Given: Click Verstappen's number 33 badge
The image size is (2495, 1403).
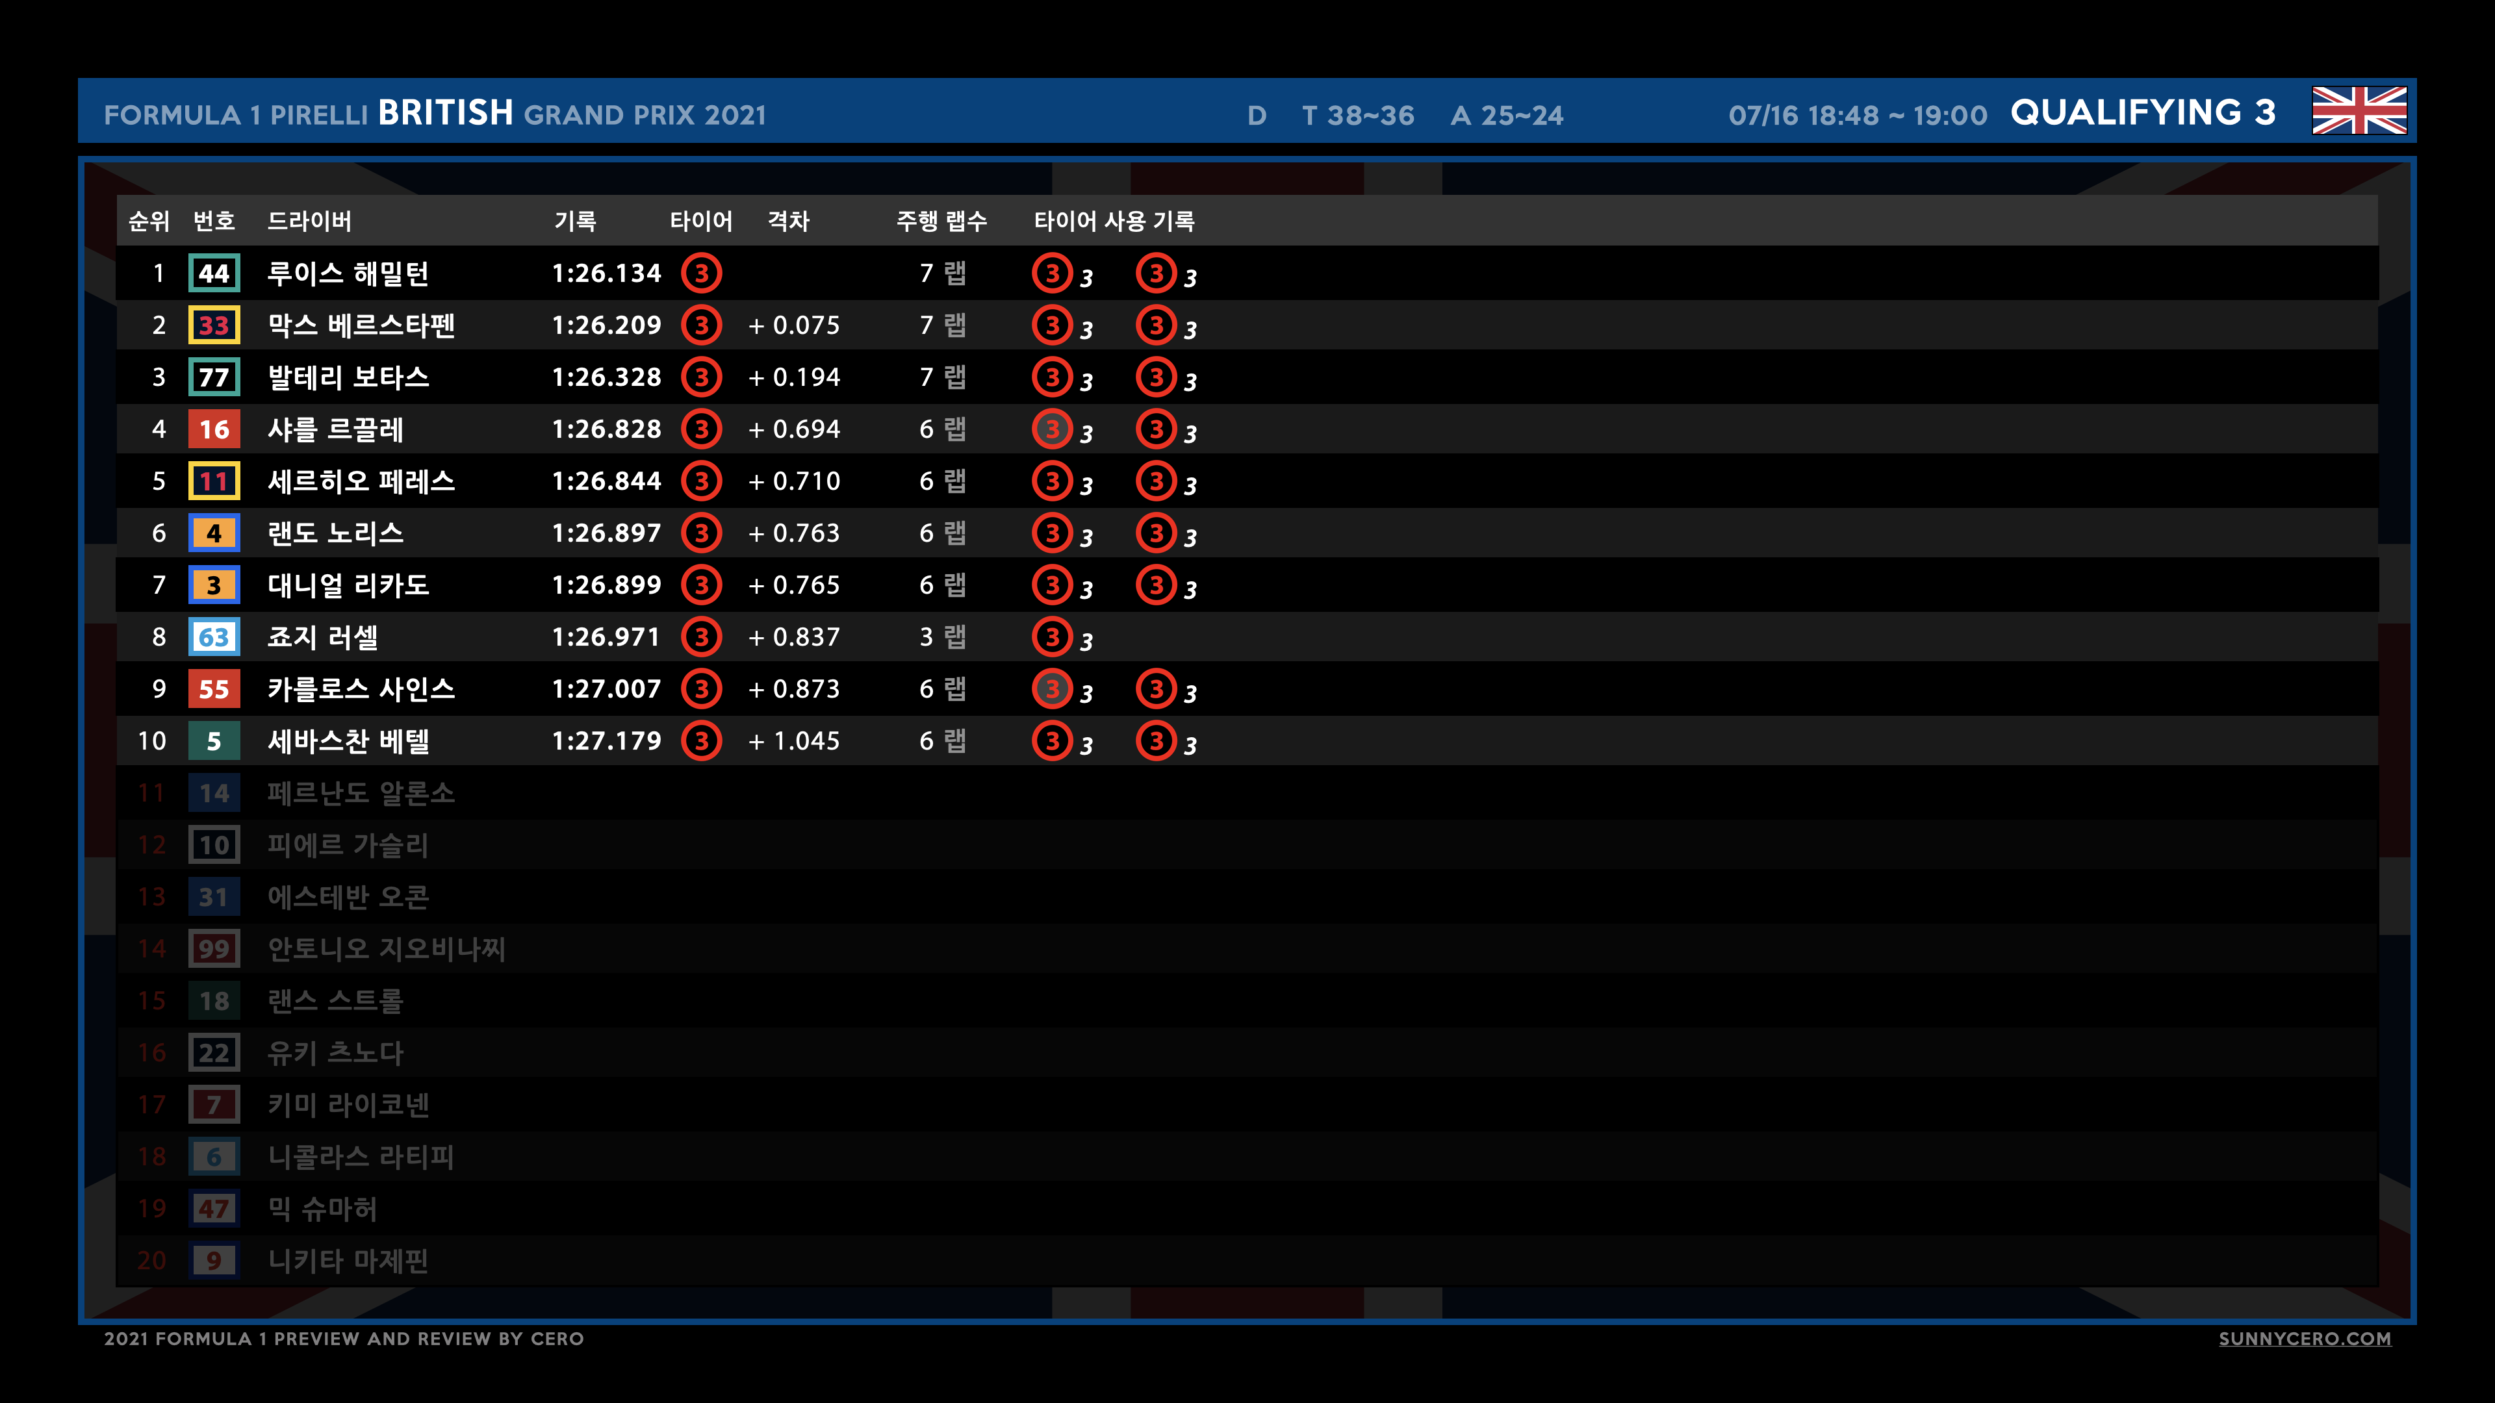Looking at the screenshot, I should (x=214, y=325).
